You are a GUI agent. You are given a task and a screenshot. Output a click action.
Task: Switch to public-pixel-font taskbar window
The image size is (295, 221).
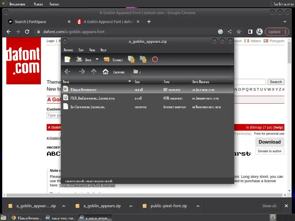[60, 218]
